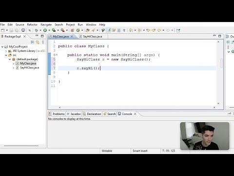This screenshot has width=234, height=176.
Task: Minimize the Package Explorer view
Action: [37, 36]
